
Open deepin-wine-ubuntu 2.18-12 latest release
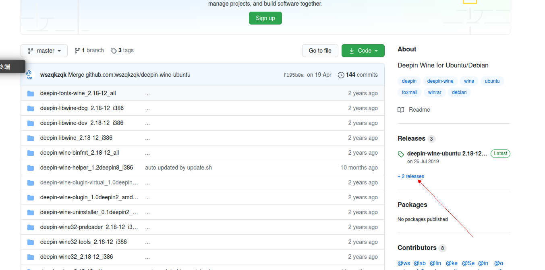447,153
